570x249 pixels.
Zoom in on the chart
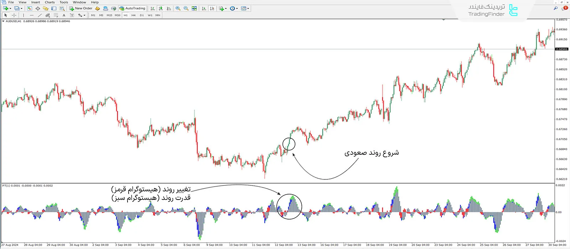point(178,8)
